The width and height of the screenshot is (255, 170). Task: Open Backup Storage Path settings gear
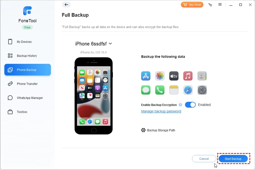143,130
